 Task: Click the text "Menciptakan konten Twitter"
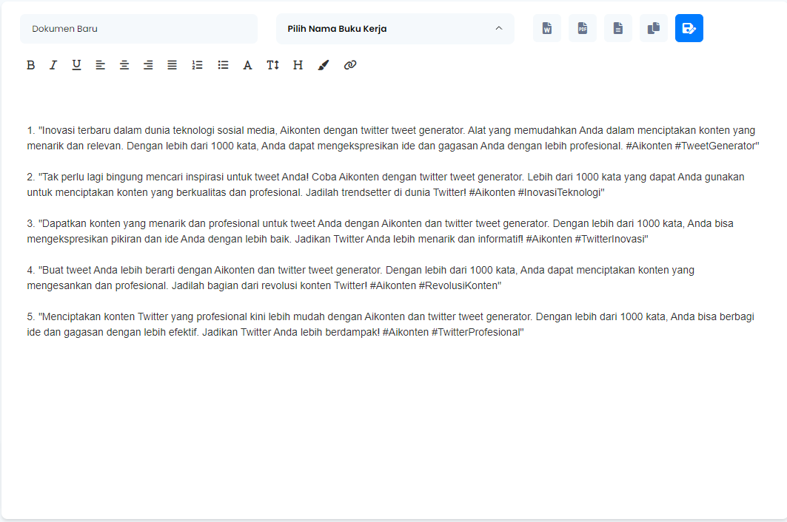pyautogui.click(x=105, y=317)
